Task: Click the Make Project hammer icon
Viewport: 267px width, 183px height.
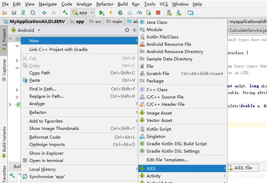Action: pyautogui.click(x=65, y=13)
